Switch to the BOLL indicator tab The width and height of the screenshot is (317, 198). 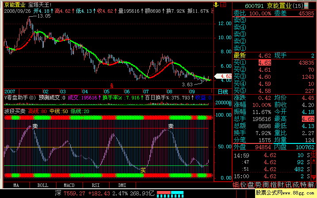[x=42, y=185]
